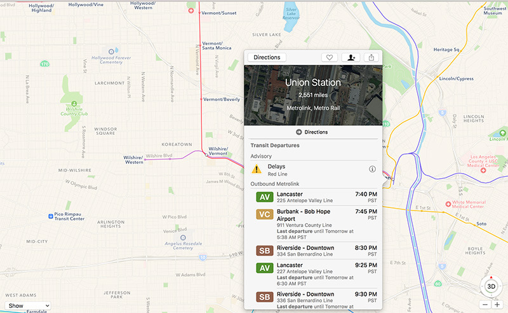Click Southwest Museum station label
508x313 pixels.
pyautogui.click(x=495, y=11)
